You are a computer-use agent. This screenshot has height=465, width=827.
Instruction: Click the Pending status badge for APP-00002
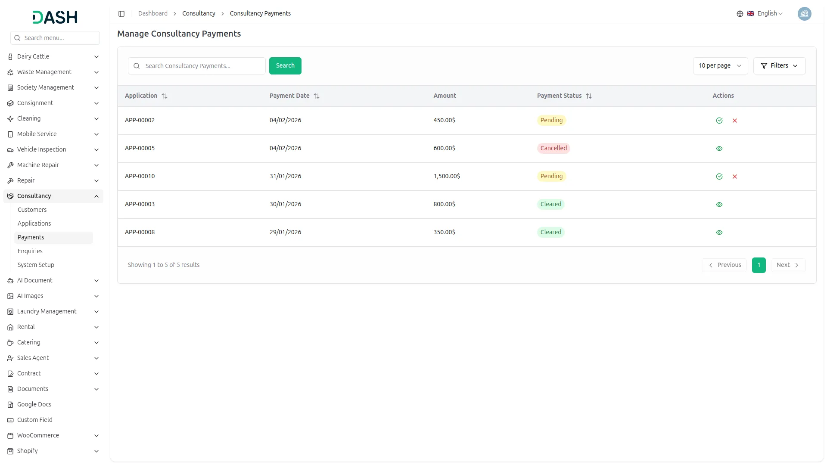551,121
